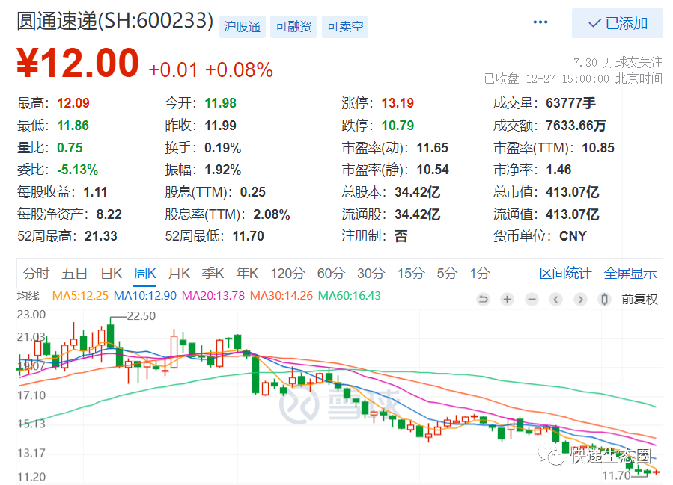Click the 11.70 low marker on chart
Viewport: 673px width, 485px height.
[616, 475]
